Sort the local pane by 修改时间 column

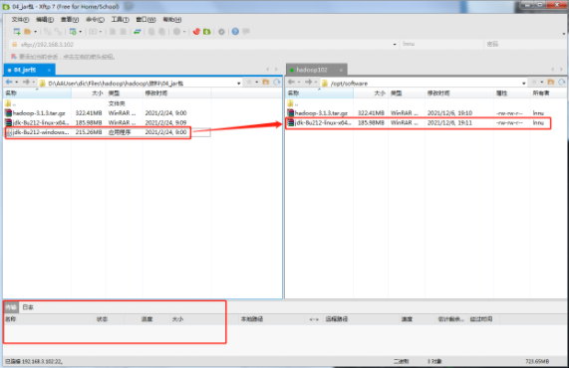pos(176,93)
